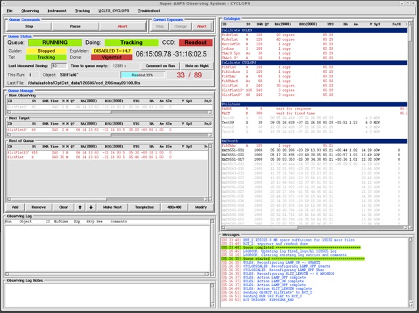Click the Comment on Run button
Viewport: 419px width, 313px height.
coord(160,66)
